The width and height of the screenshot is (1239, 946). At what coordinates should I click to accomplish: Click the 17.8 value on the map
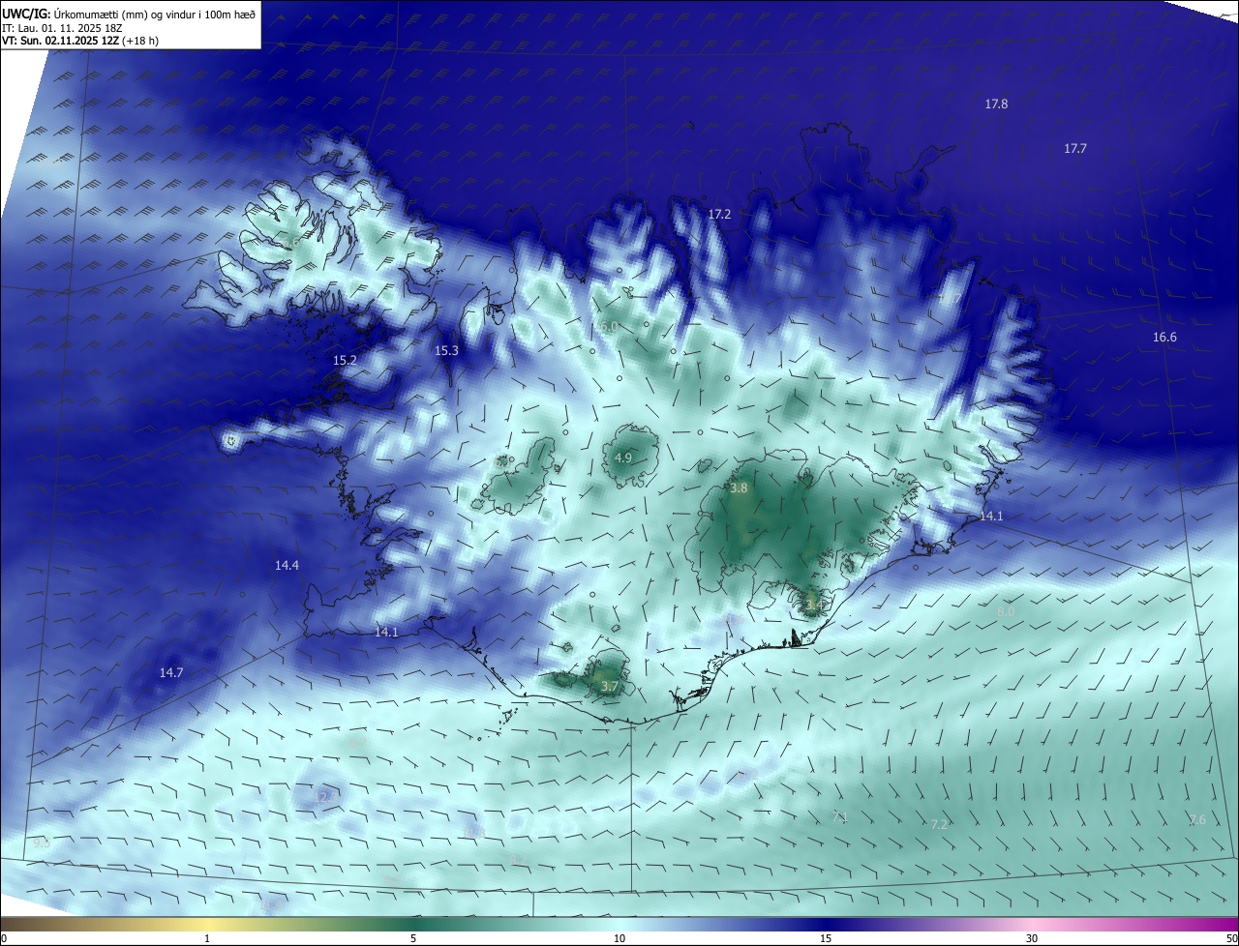point(996,103)
